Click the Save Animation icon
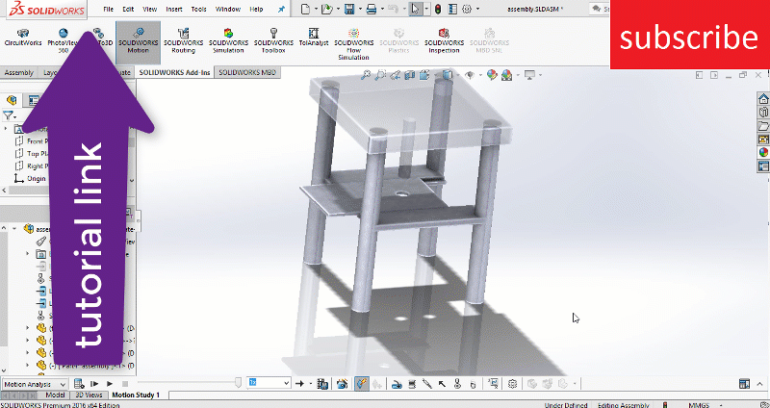 tap(322, 384)
